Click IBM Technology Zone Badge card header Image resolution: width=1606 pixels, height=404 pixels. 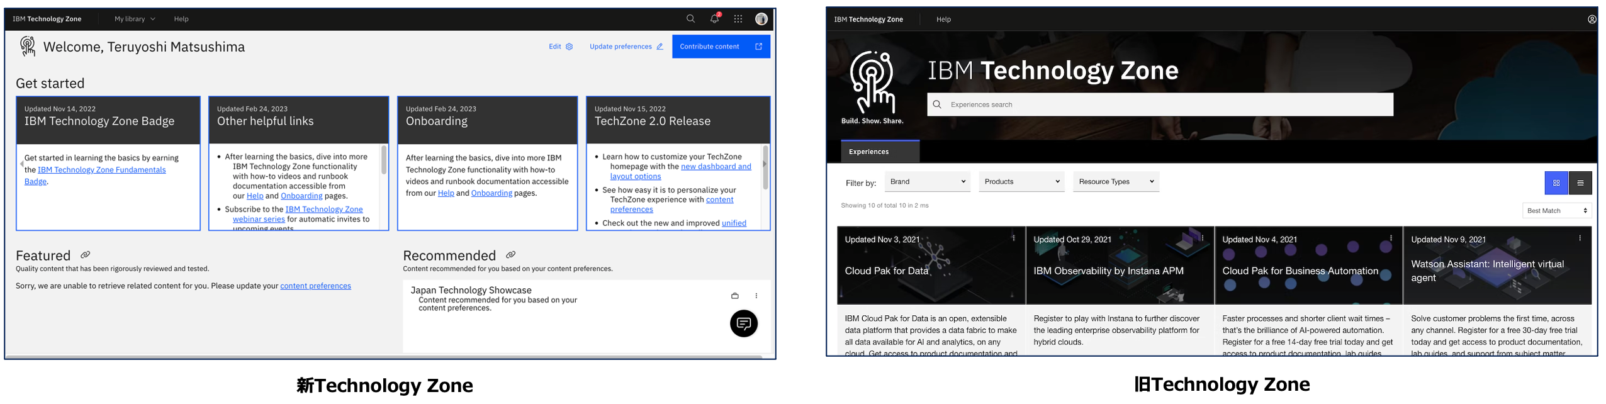pos(108,120)
